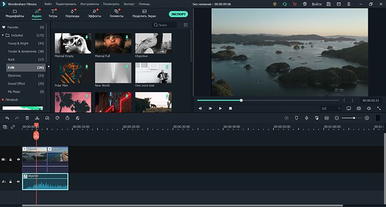Select the Objective audio clip on timeline
Image resolution: width=386 pixels, height=207 pixels.
[x=45, y=182]
